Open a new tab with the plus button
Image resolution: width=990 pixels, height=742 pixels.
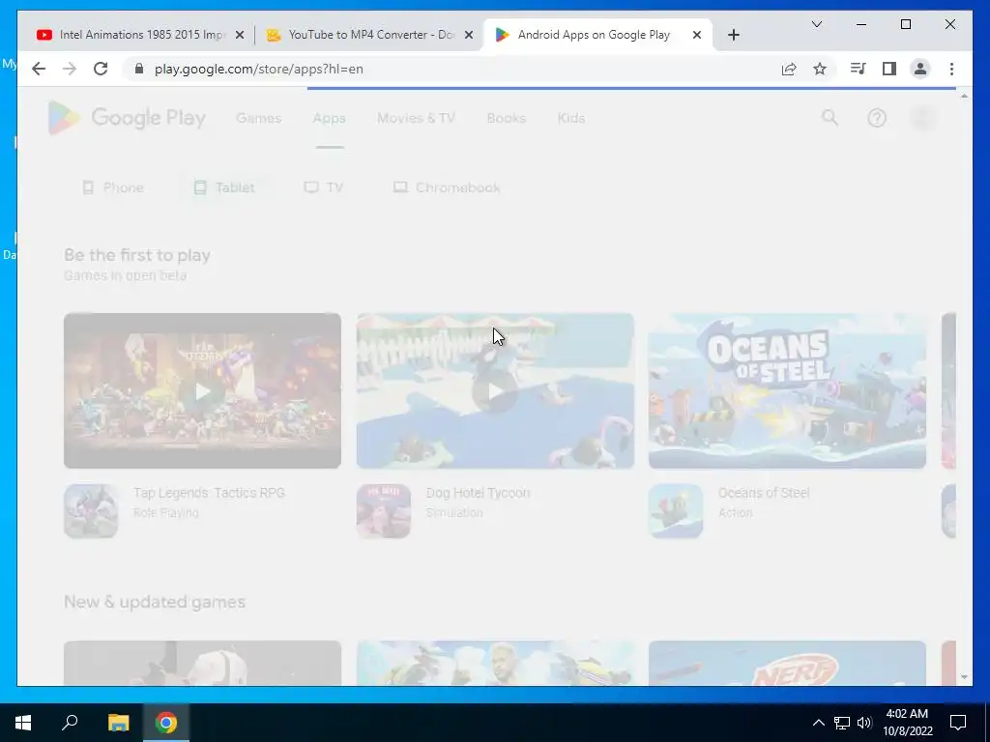[x=733, y=35]
